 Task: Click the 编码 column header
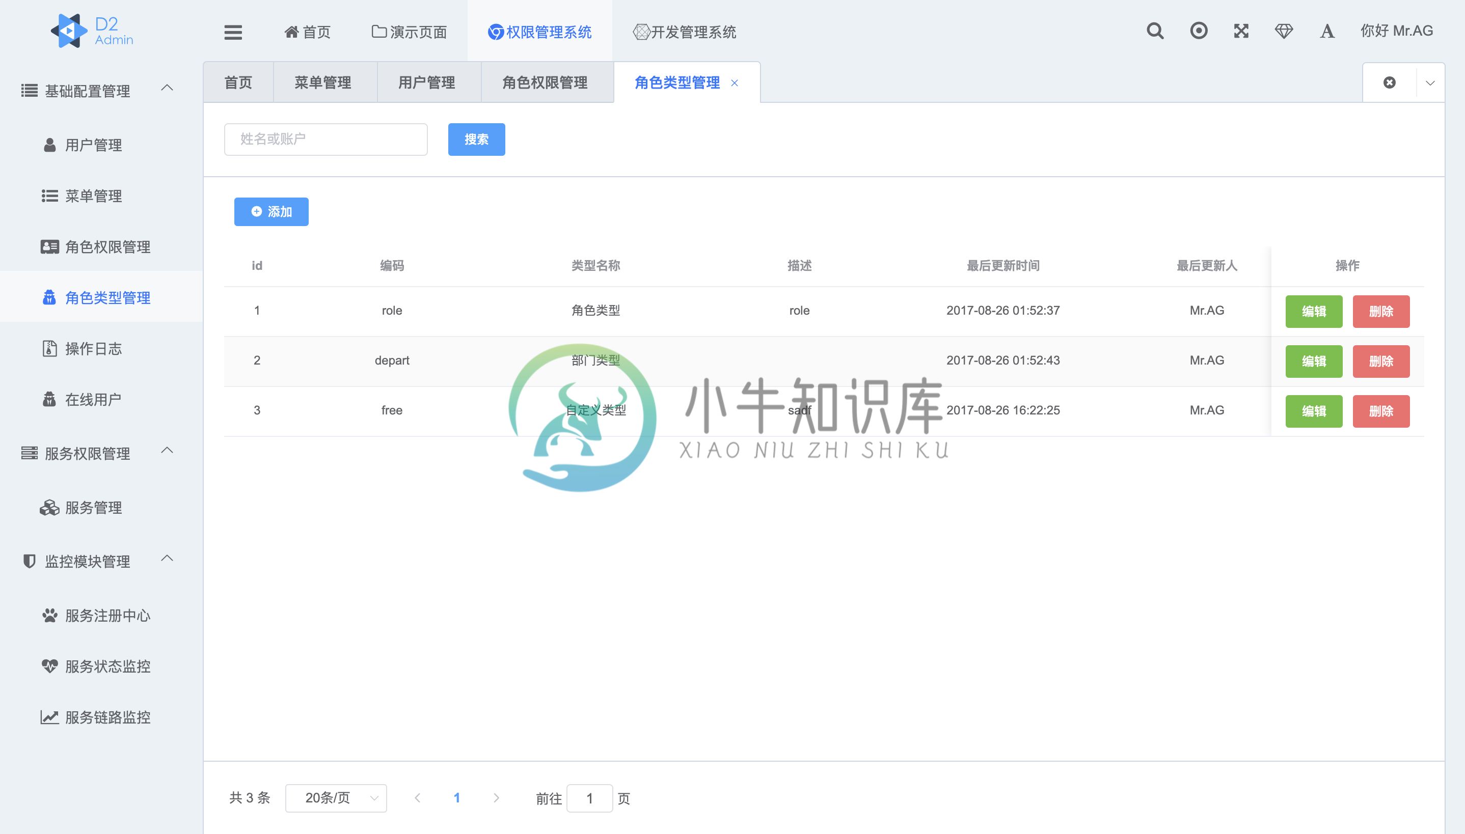coord(392,265)
